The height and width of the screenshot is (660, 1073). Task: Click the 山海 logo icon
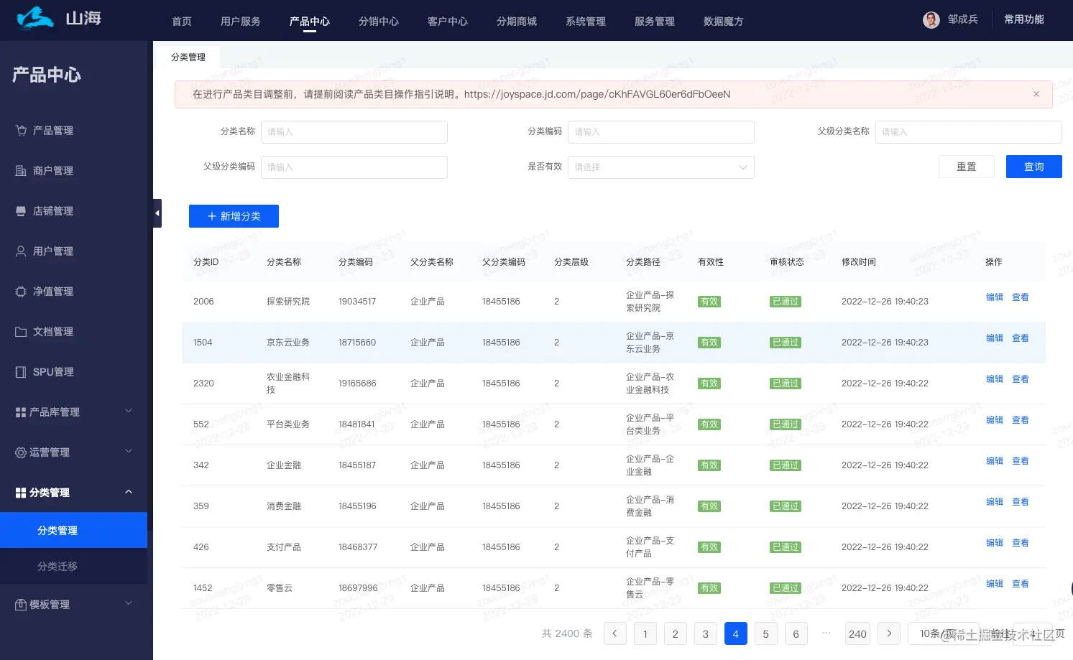point(35,18)
